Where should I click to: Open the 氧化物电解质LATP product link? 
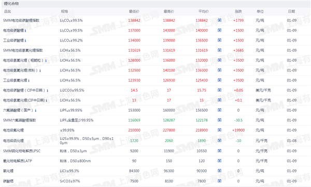pyautogui.click(x=18, y=161)
